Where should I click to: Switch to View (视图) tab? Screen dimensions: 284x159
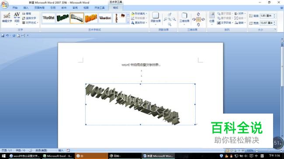click(x=86, y=8)
